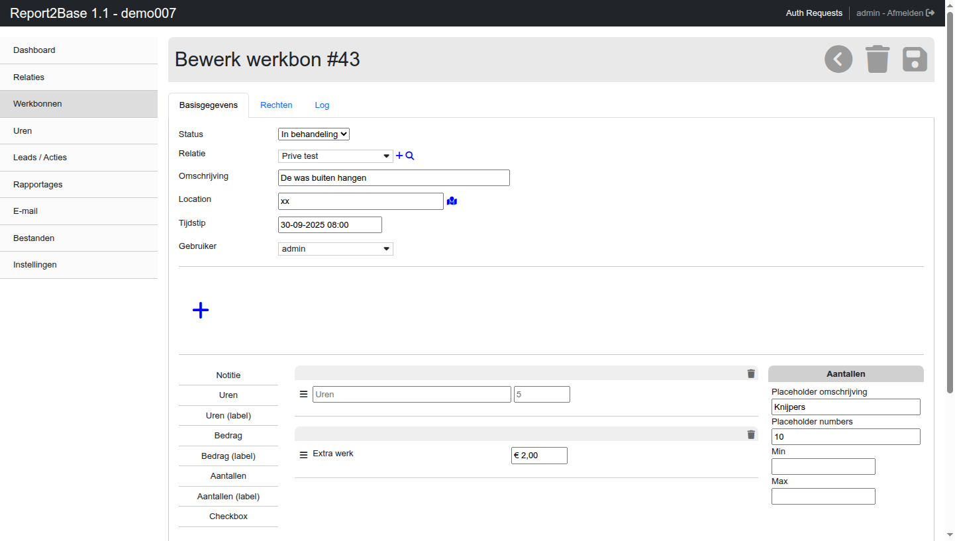Add new relatie with plus icon

(x=399, y=156)
